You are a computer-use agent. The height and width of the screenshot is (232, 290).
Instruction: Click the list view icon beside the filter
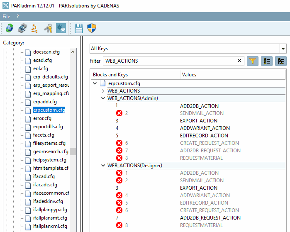pyautogui.click(x=267, y=61)
